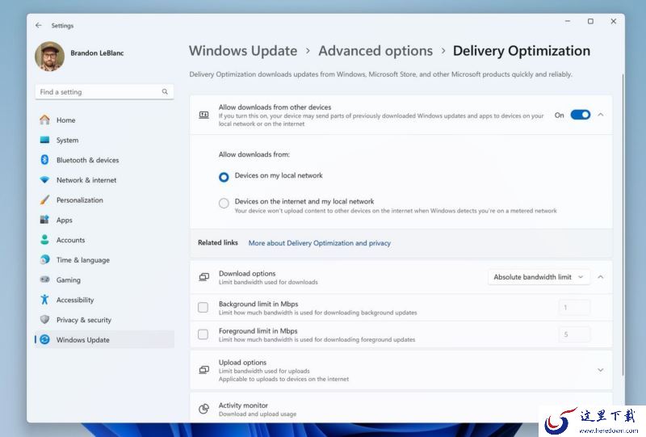The width and height of the screenshot is (646, 437).
Task: Click Windows Update breadcrumb
Action: [x=243, y=51]
